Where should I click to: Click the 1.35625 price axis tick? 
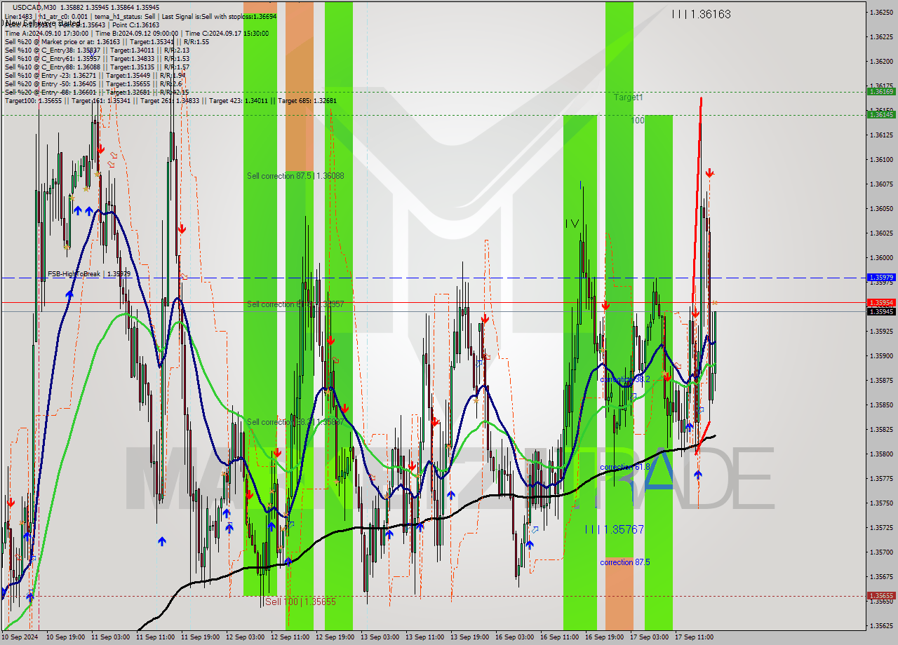click(881, 625)
